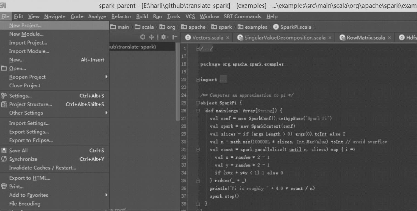Screen dimensions: 417x211
Task: Open the project panel gear settings
Action: tap(164, 37)
